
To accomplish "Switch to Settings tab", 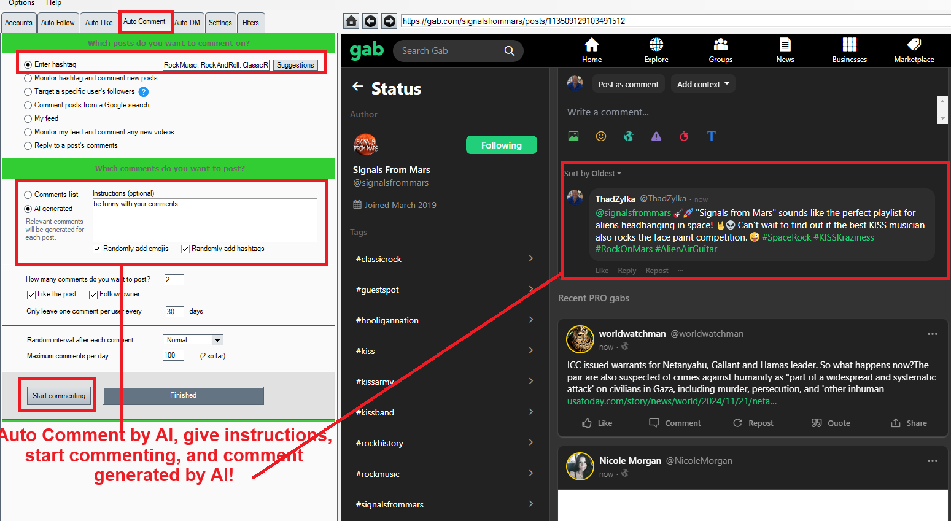I will tap(220, 23).
